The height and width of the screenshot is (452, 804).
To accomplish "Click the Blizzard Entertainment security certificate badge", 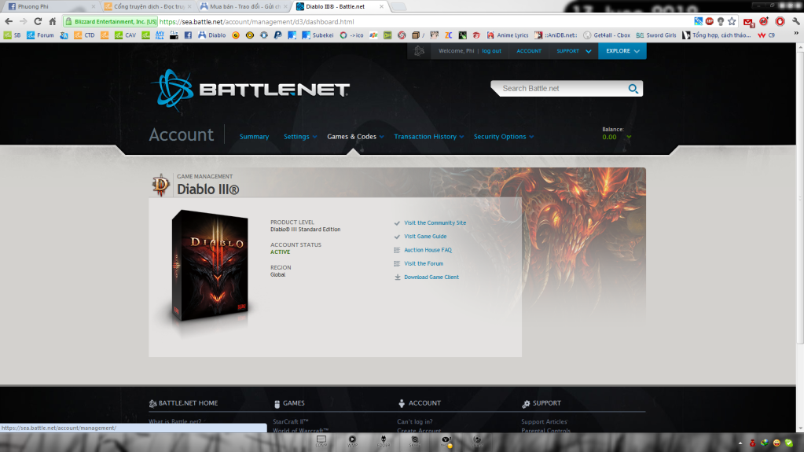I will click(x=111, y=21).
